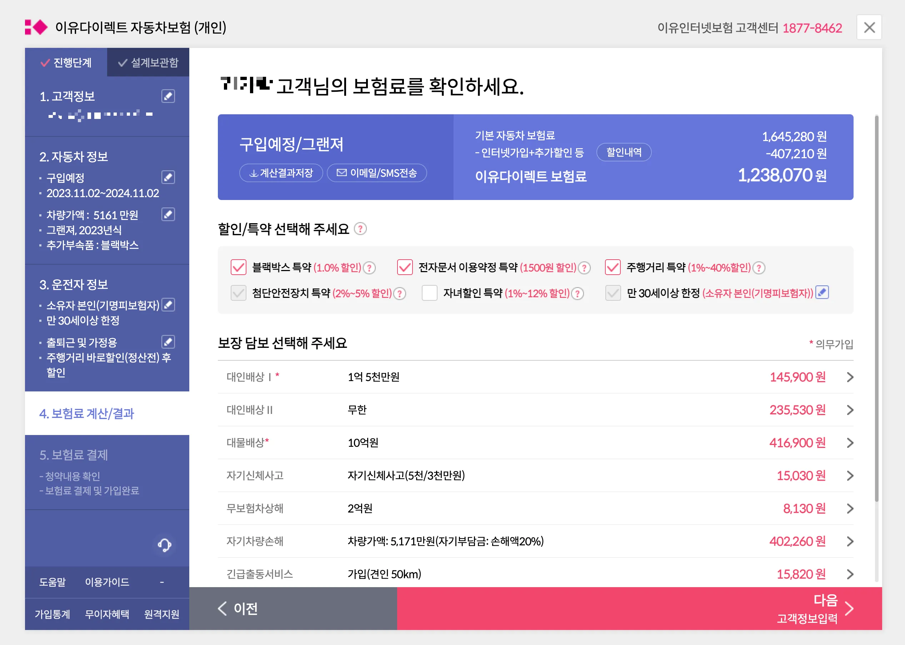This screenshot has height=645, width=905.
Task: Expand the 대물배상 coverage options
Action: pos(850,443)
